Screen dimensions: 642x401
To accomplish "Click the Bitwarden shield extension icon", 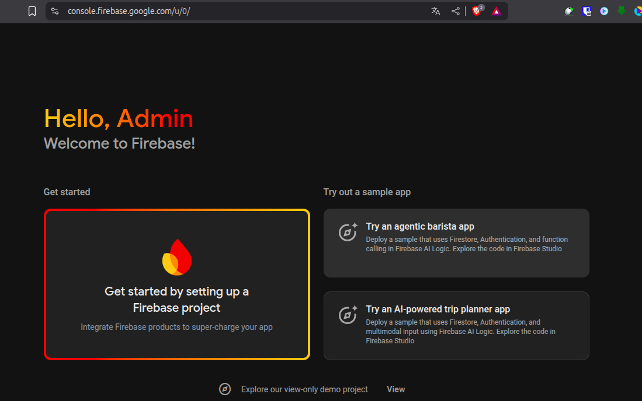I will [x=587, y=11].
